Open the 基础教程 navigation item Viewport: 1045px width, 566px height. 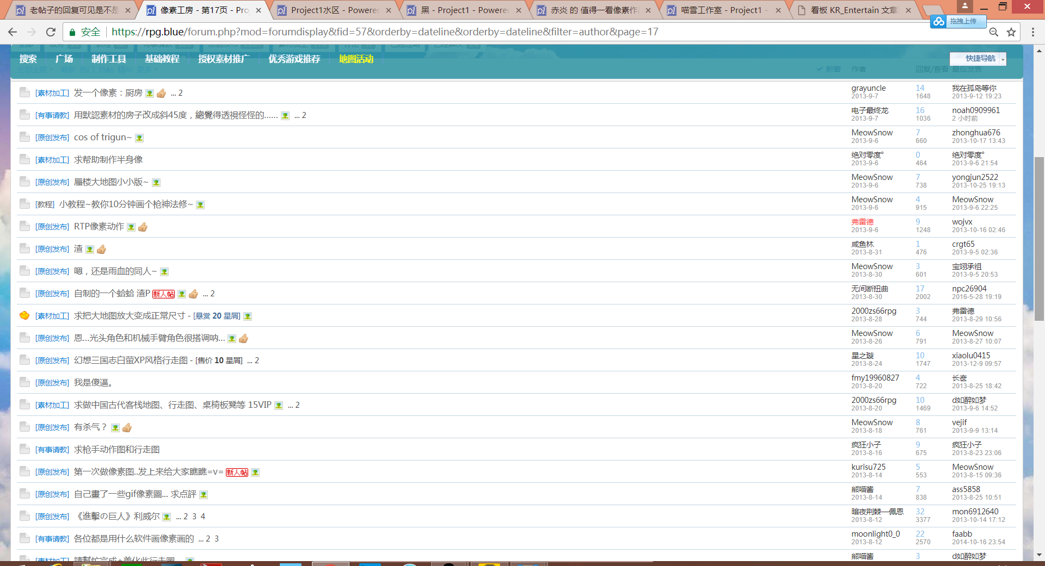162,59
